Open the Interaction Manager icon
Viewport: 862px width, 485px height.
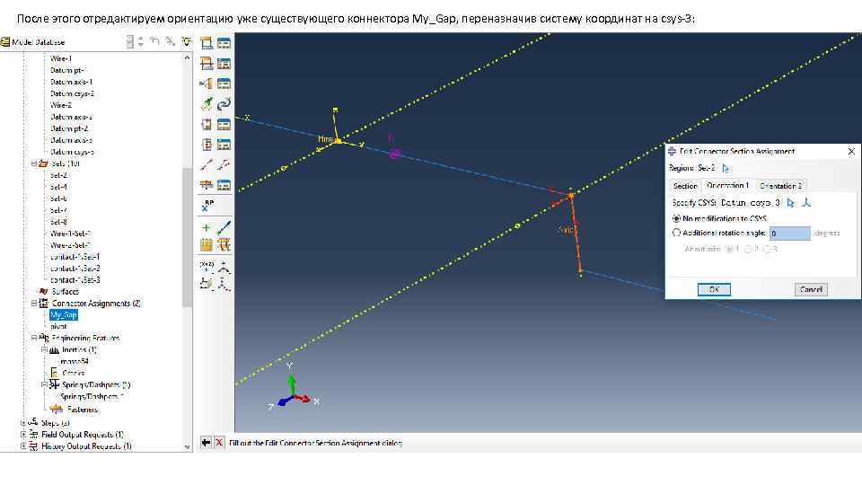click(x=224, y=43)
